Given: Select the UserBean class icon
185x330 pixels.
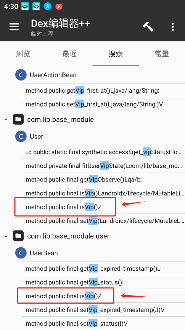Looking at the screenshot, I should pos(21,253).
